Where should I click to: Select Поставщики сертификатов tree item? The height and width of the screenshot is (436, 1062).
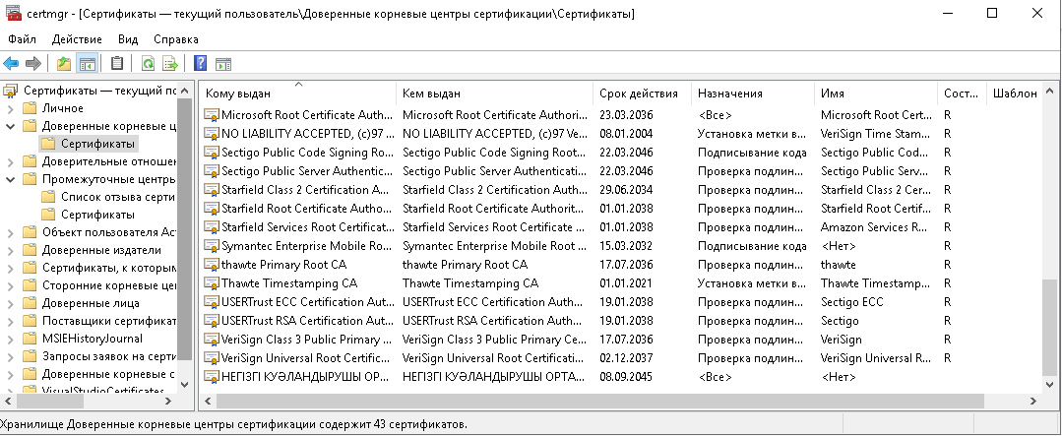pyautogui.click(x=108, y=321)
